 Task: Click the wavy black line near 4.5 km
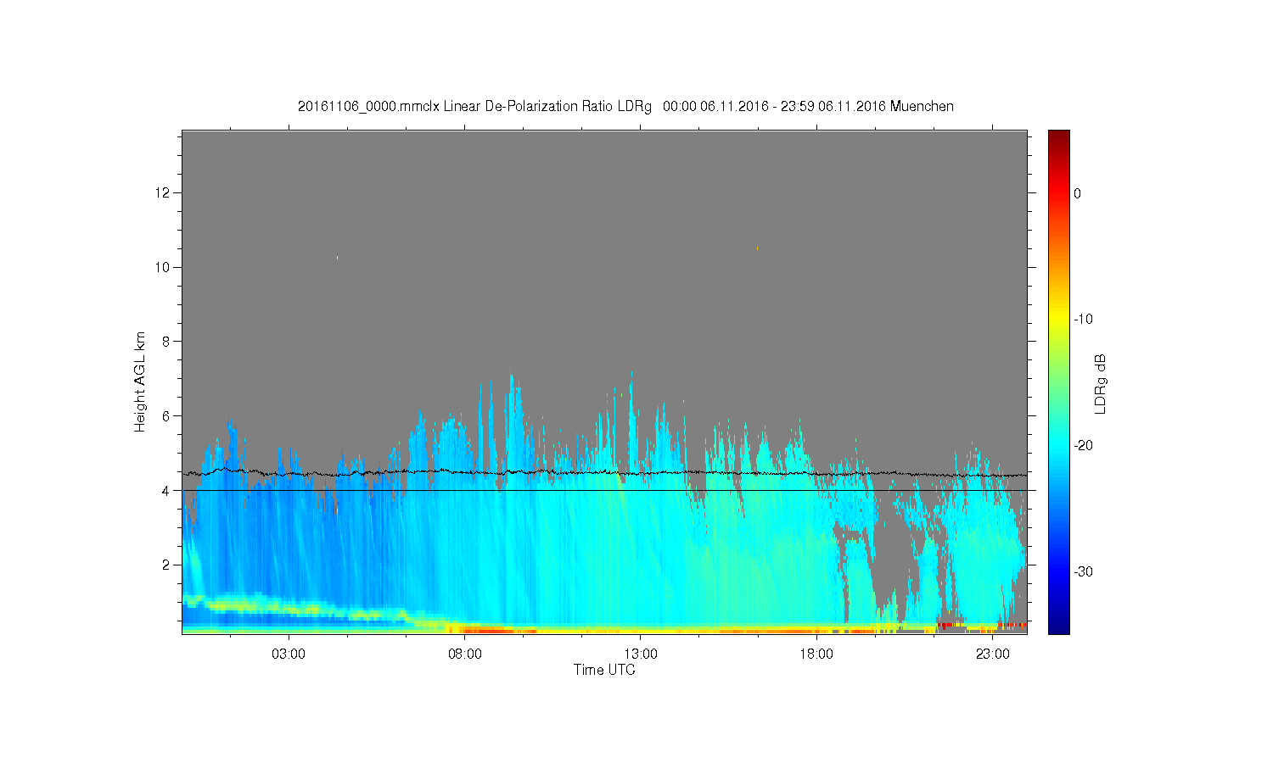tap(604, 472)
